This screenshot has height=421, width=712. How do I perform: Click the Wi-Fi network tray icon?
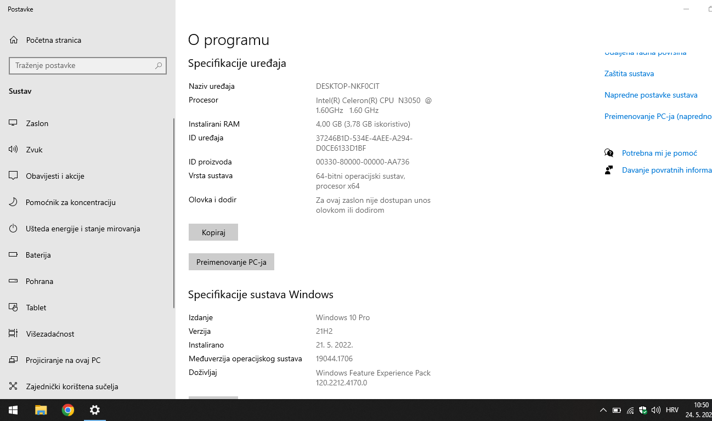pyautogui.click(x=630, y=410)
